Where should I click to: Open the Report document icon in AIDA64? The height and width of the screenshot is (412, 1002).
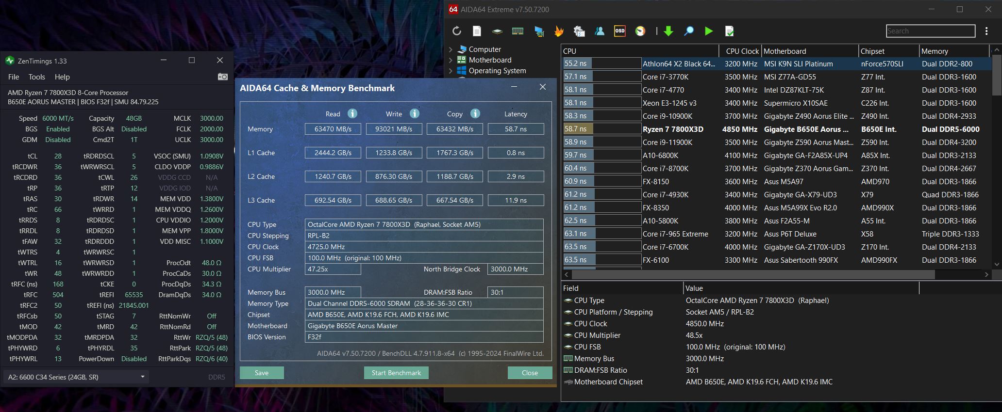(x=477, y=31)
